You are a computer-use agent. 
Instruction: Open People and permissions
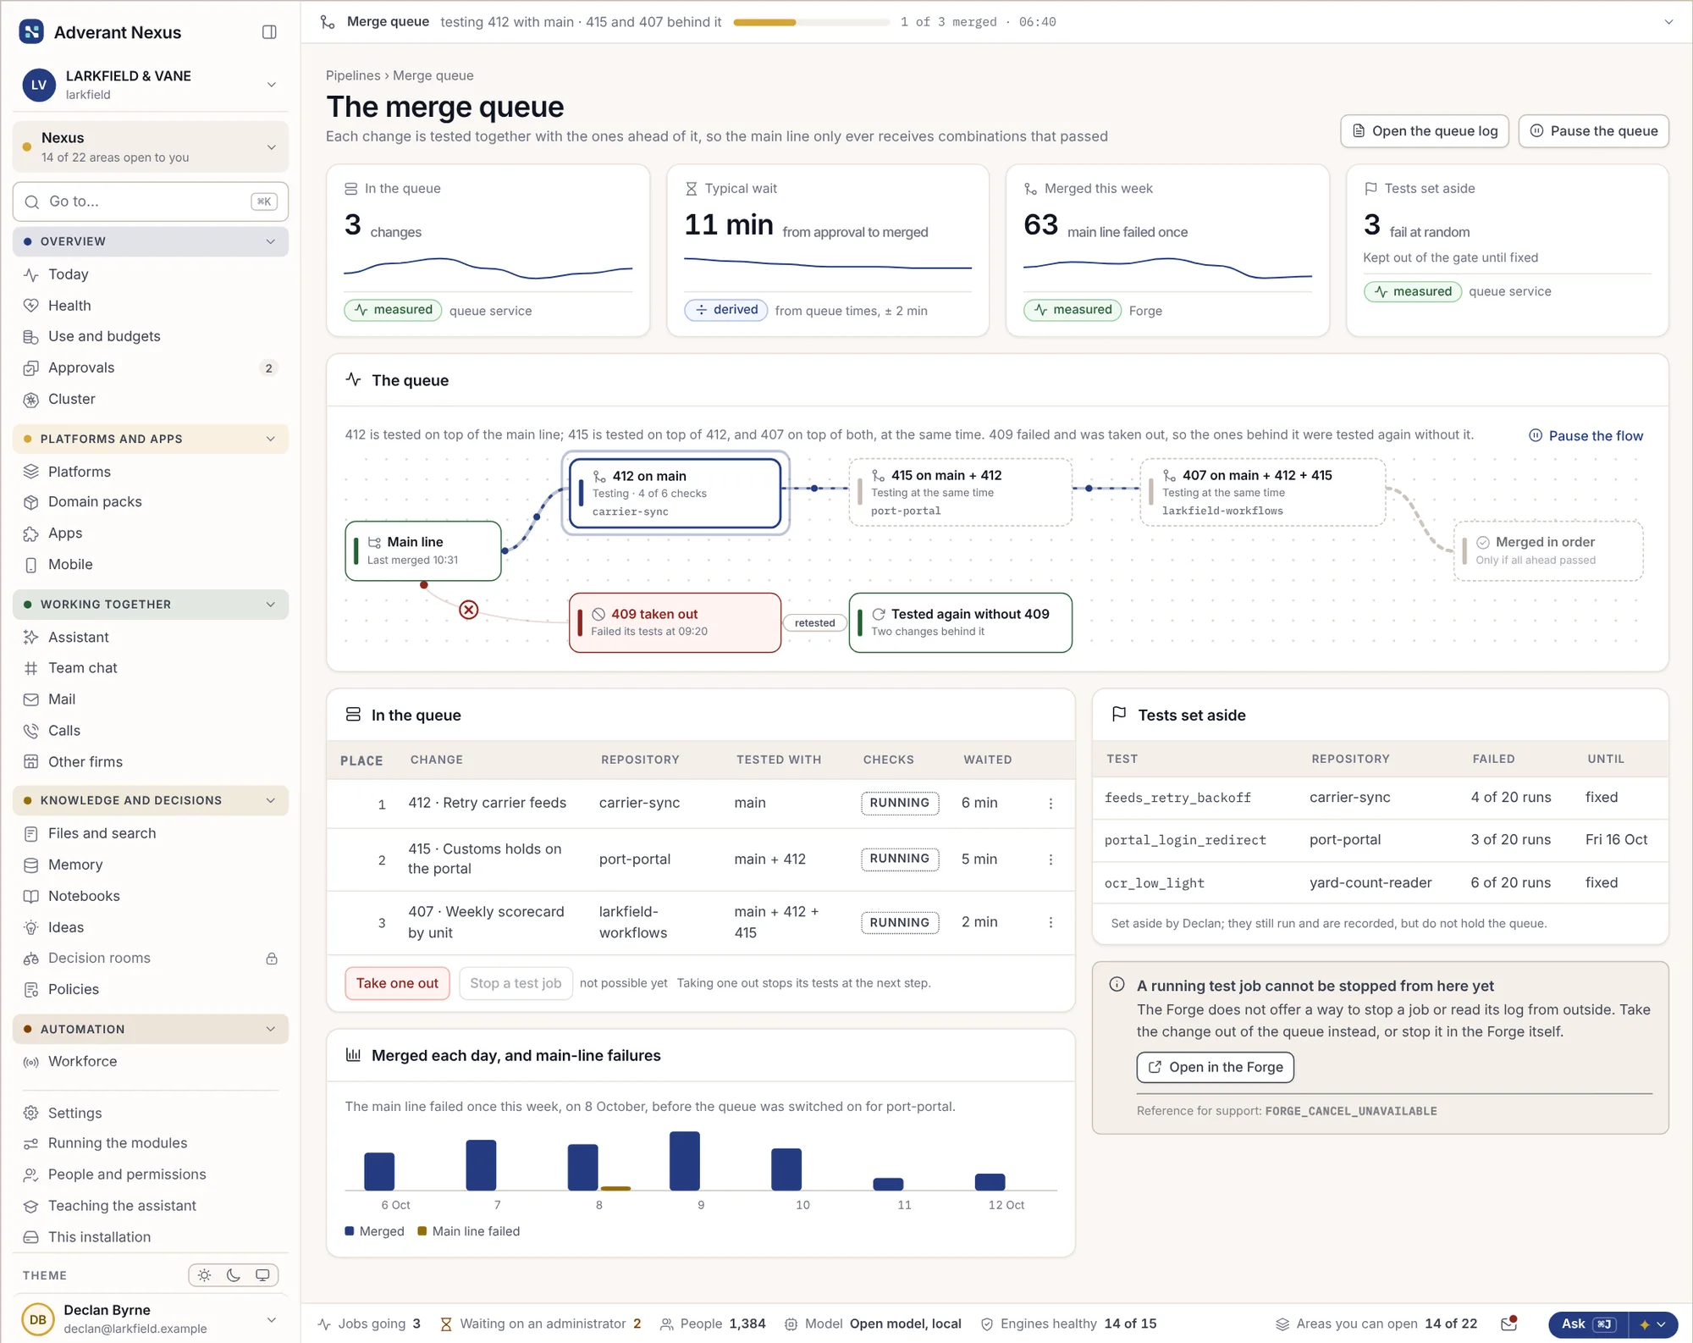click(x=151, y=1174)
